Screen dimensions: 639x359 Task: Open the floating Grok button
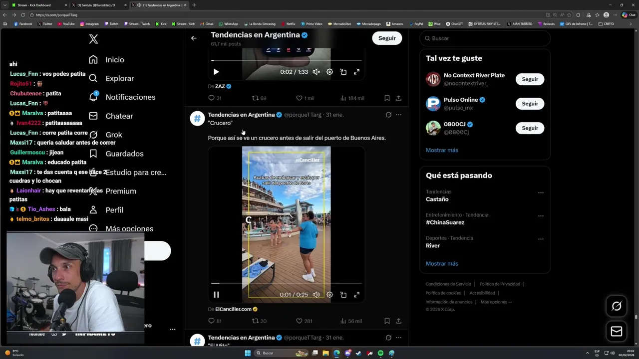pyautogui.click(x=617, y=306)
